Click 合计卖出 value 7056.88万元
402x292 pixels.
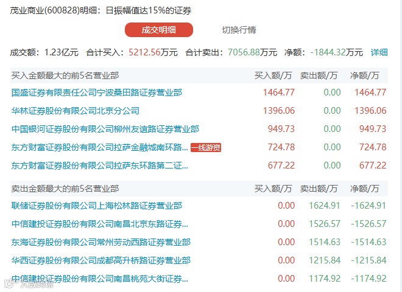252,52
